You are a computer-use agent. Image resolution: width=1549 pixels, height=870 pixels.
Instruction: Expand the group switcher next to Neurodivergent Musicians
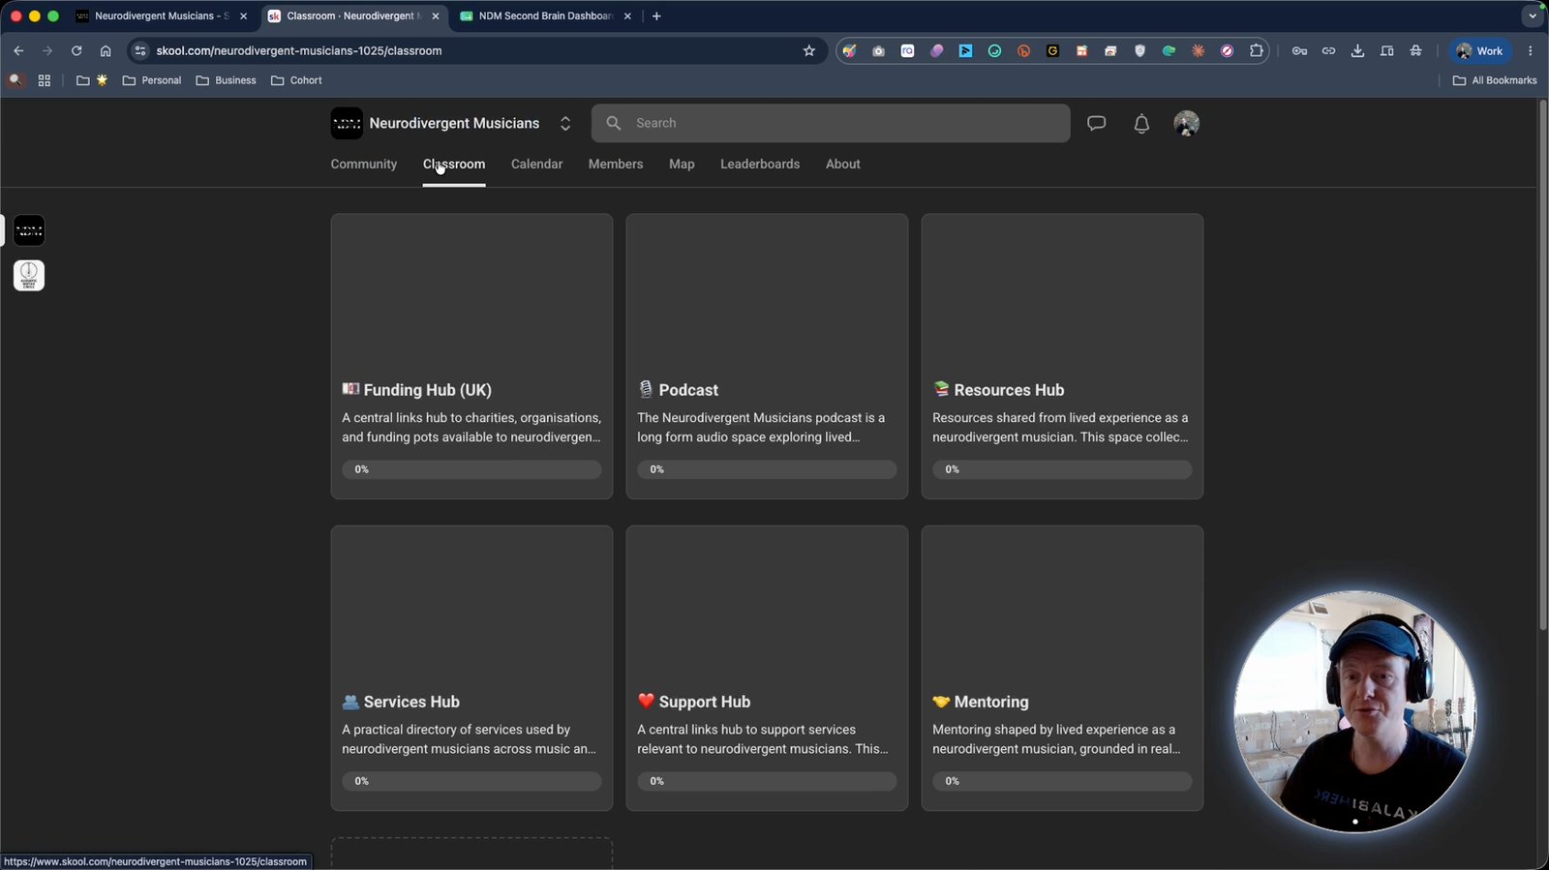click(565, 123)
